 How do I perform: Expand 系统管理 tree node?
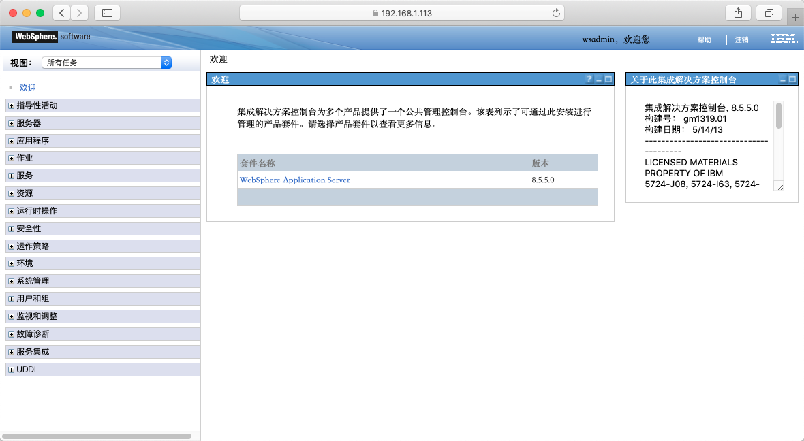coord(12,281)
